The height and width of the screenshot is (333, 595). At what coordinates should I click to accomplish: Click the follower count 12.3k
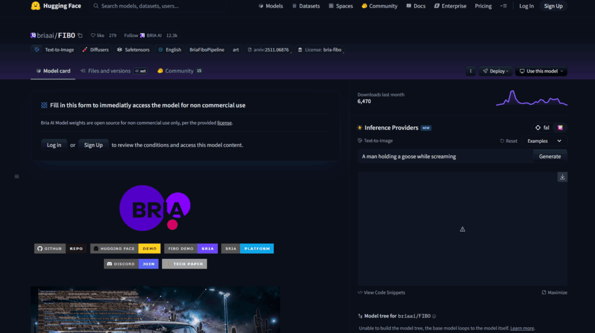pos(171,35)
